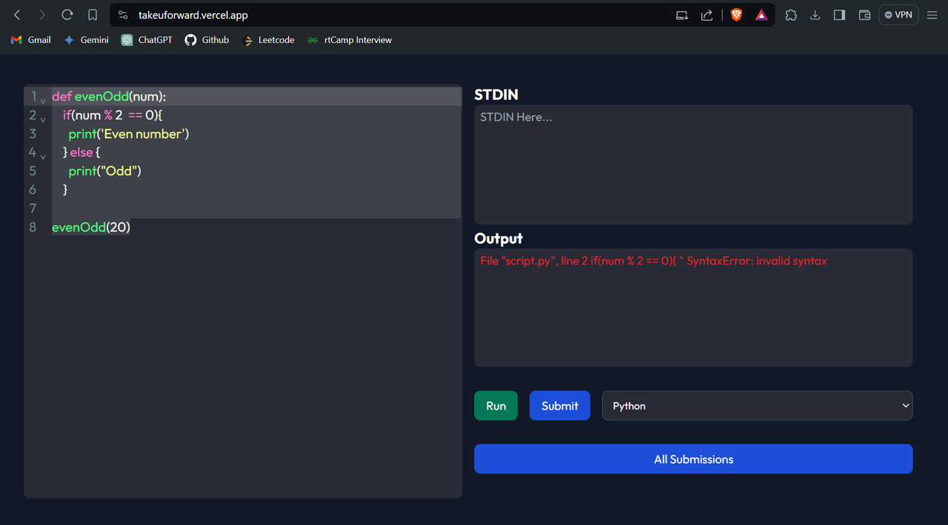Go back to the previous page
Image resolution: width=948 pixels, height=525 pixels.
pyautogui.click(x=18, y=15)
